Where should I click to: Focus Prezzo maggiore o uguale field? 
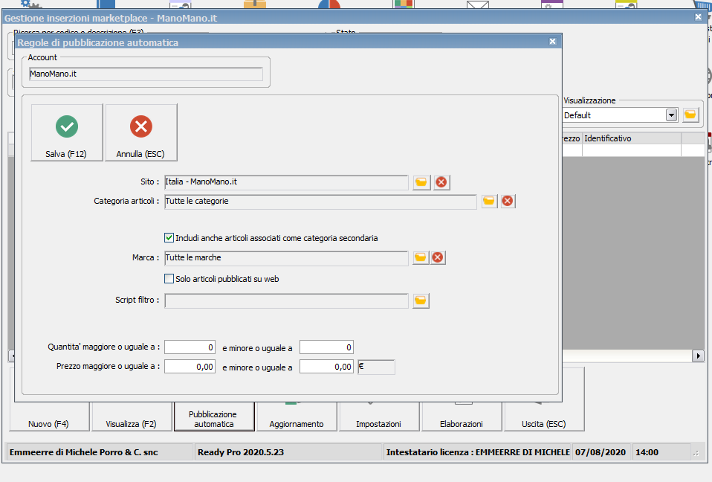[190, 367]
